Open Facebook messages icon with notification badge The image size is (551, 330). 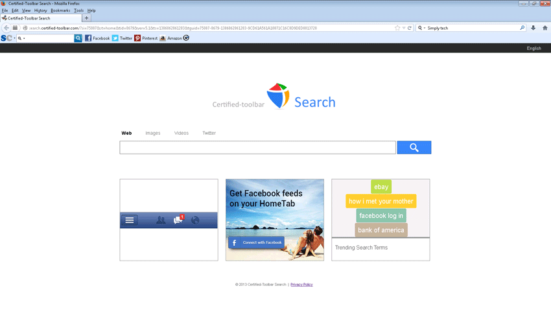(x=178, y=220)
